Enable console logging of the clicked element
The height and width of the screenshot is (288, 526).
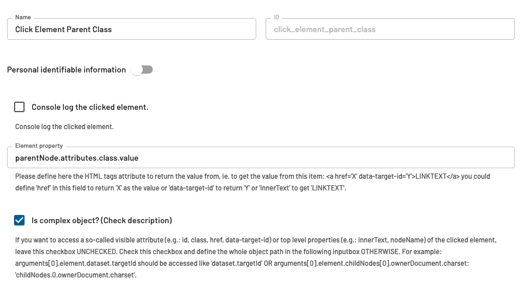tap(20, 107)
